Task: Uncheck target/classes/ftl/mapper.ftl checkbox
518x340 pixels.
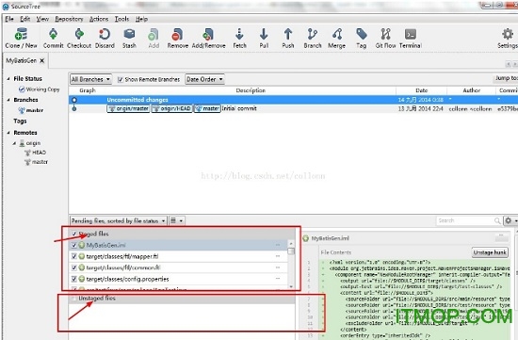Action: (74, 256)
